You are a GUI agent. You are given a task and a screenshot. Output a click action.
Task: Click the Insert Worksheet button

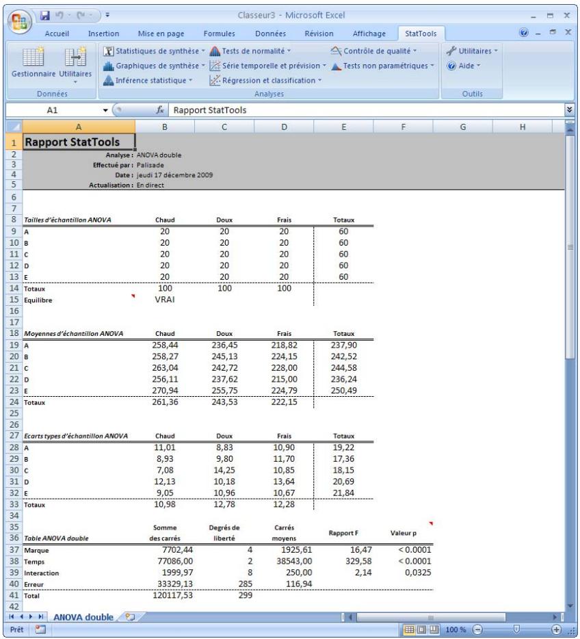(x=131, y=615)
